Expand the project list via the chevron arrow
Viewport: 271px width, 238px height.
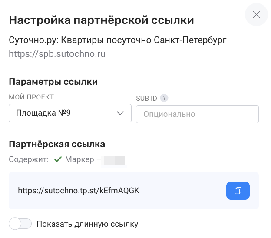click(120, 113)
